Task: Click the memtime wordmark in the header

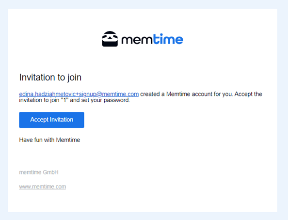Action: (x=152, y=39)
